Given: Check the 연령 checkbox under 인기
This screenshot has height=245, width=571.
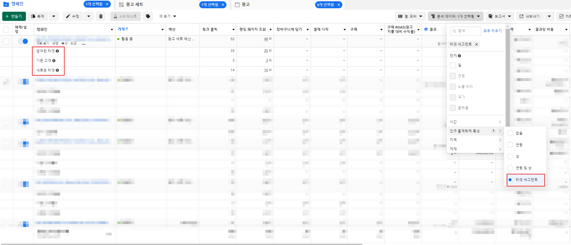Looking at the screenshot, I should pyautogui.click(x=453, y=76).
